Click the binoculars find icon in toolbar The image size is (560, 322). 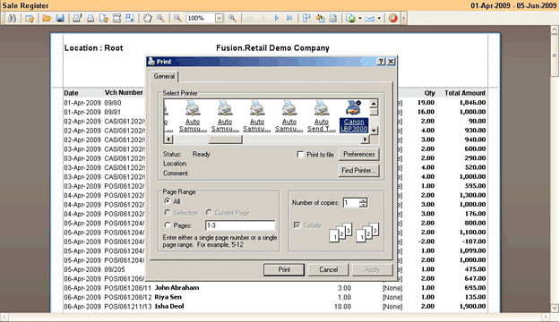[13, 18]
